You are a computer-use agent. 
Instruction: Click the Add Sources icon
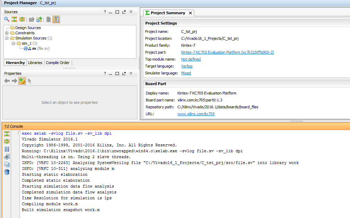(x=39, y=19)
